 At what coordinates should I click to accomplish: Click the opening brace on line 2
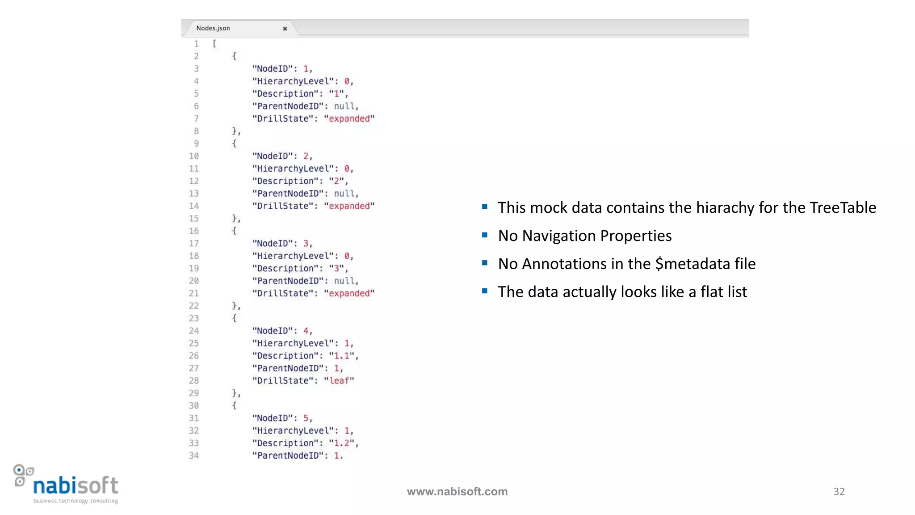click(234, 56)
